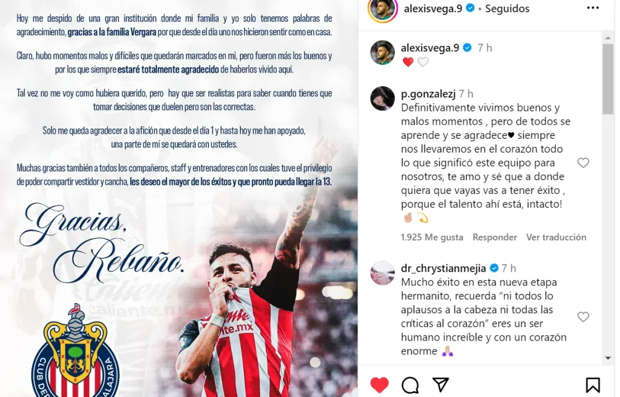Screen dimensions: 620x397
Task: View likes via 1.925 Me gusta
Action: pos(432,237)
